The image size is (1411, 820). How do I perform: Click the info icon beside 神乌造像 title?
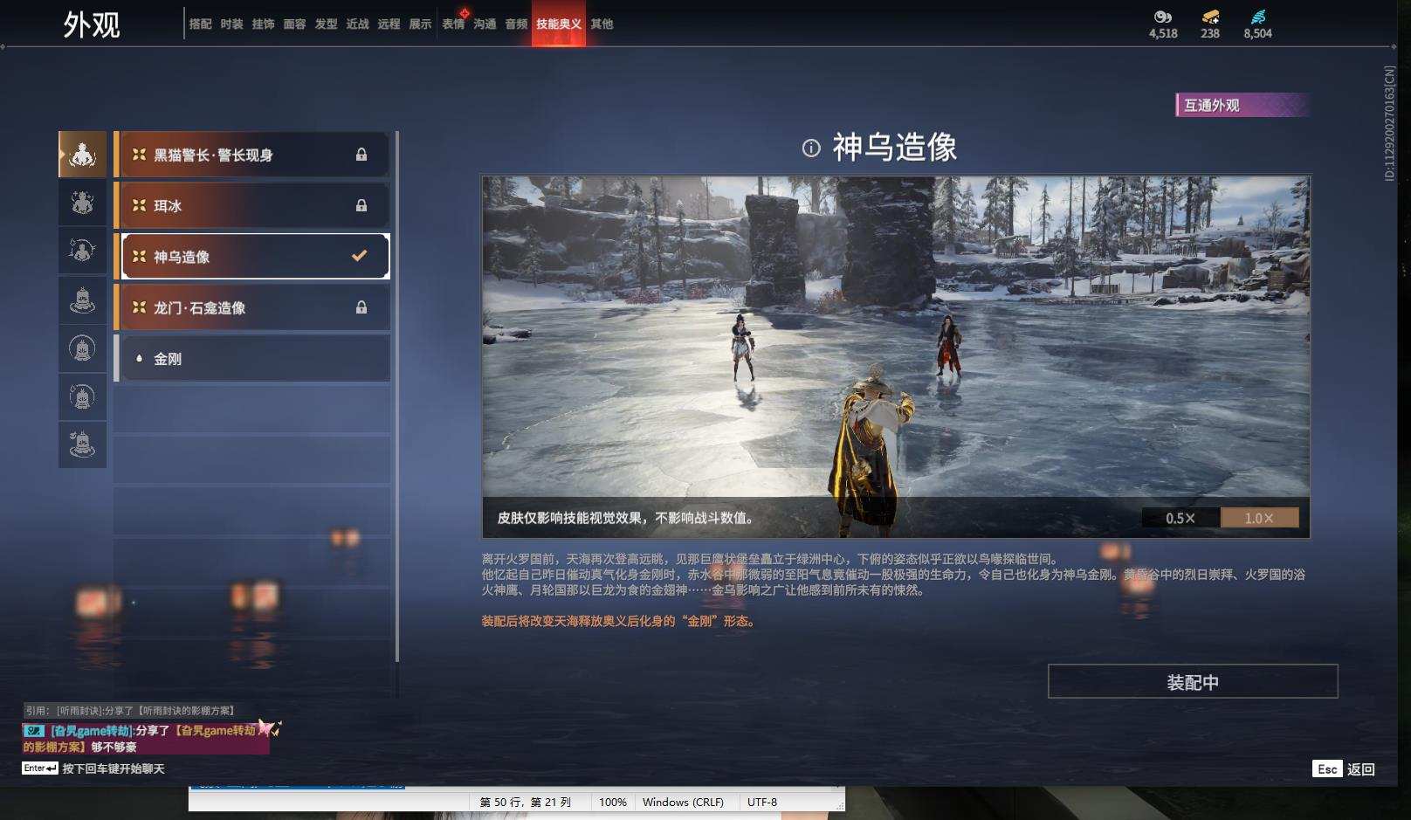pos(811,148)
